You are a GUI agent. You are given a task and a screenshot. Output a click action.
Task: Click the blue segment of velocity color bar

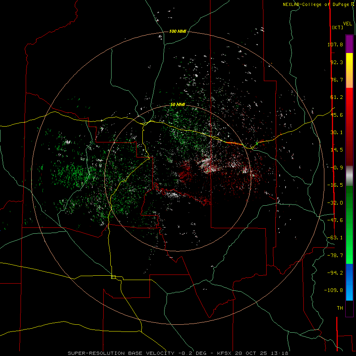349,282
